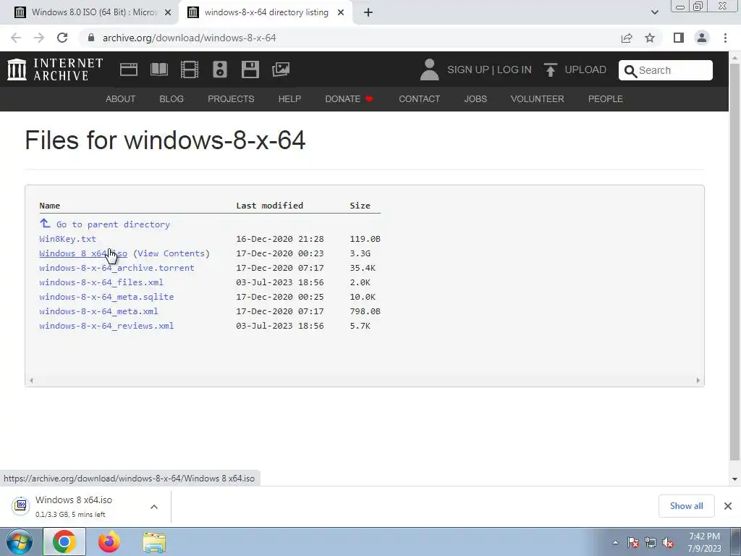The image size is (741, 556).
Task: Open PEOPLE menu item
Action: click(606, 98)
